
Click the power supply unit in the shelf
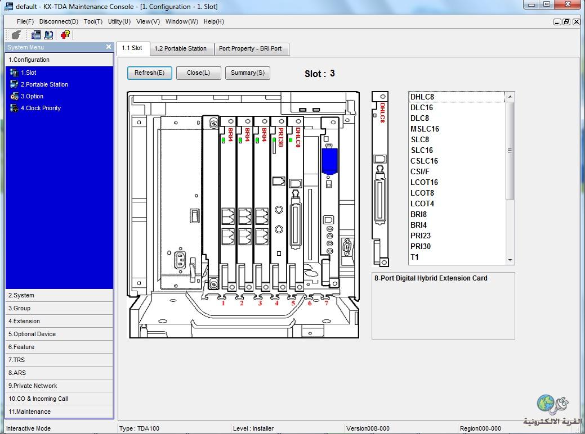pyautogui.click(x=181, y=203)
